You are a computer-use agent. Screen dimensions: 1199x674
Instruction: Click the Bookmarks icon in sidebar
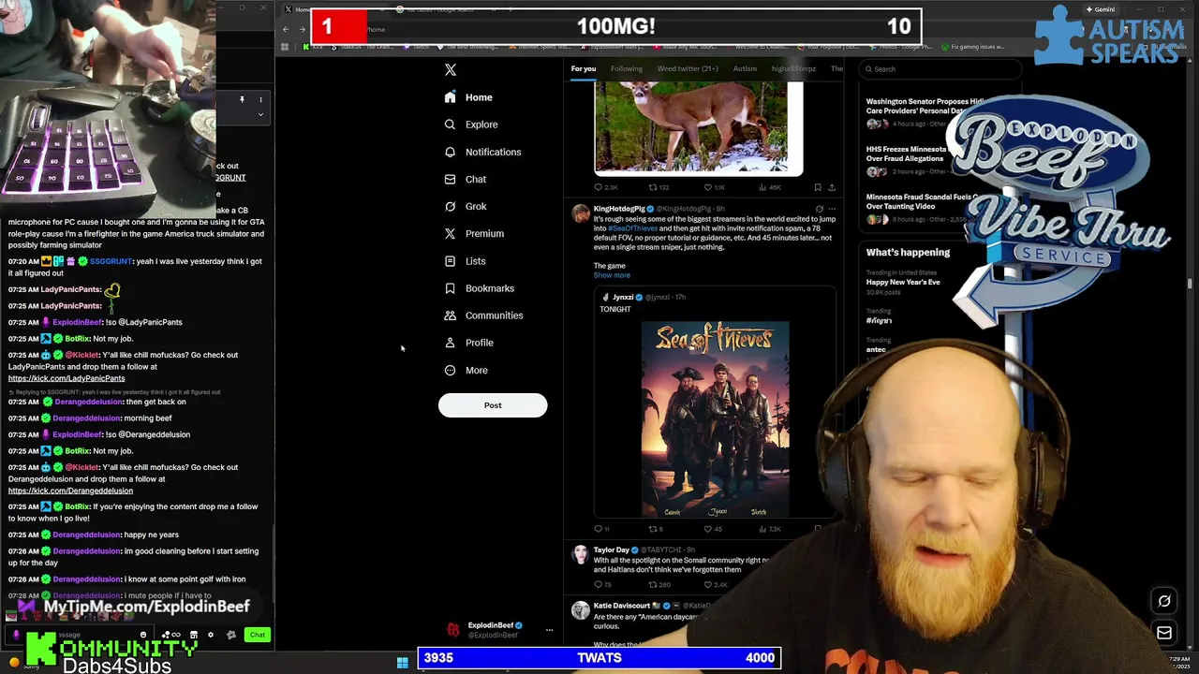click(451, 288)
